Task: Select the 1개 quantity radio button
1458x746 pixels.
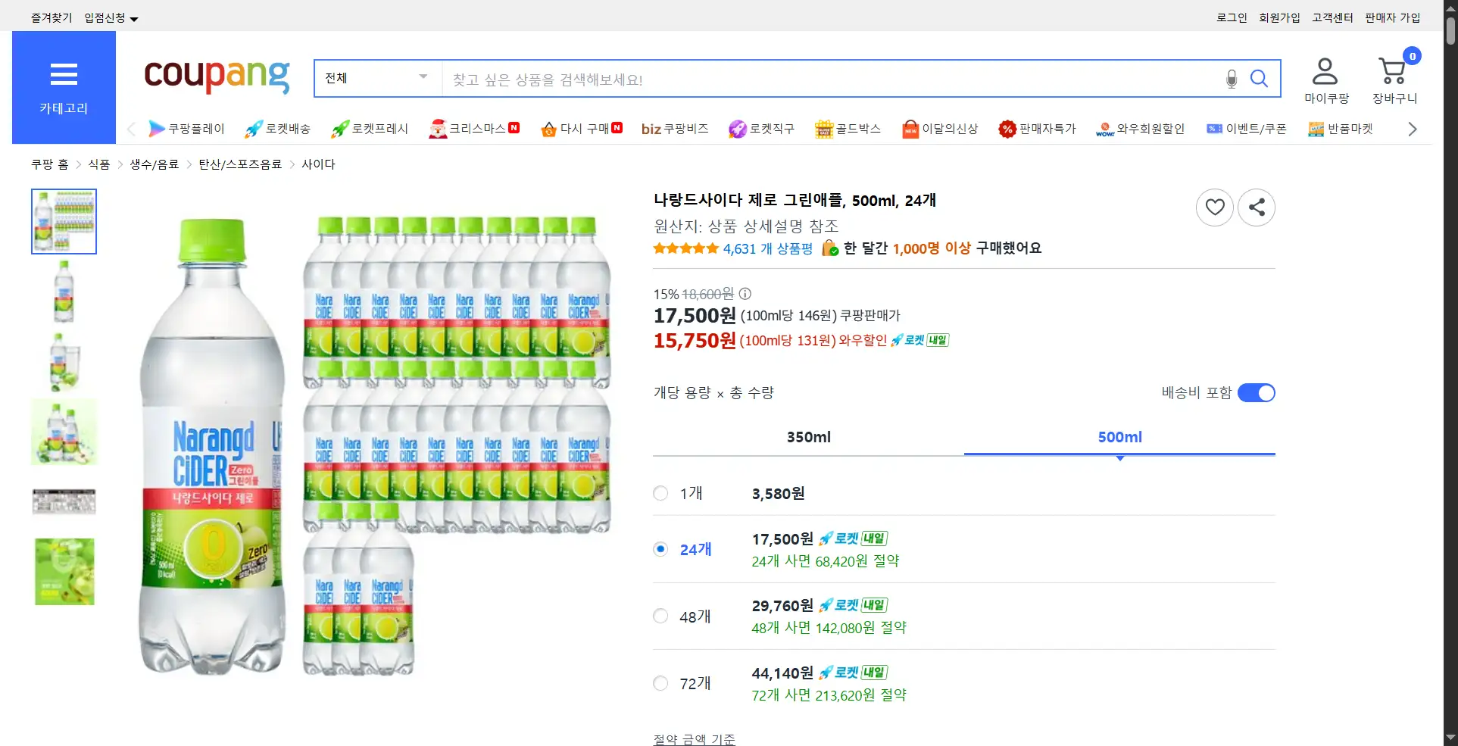Action: (660, 494)
